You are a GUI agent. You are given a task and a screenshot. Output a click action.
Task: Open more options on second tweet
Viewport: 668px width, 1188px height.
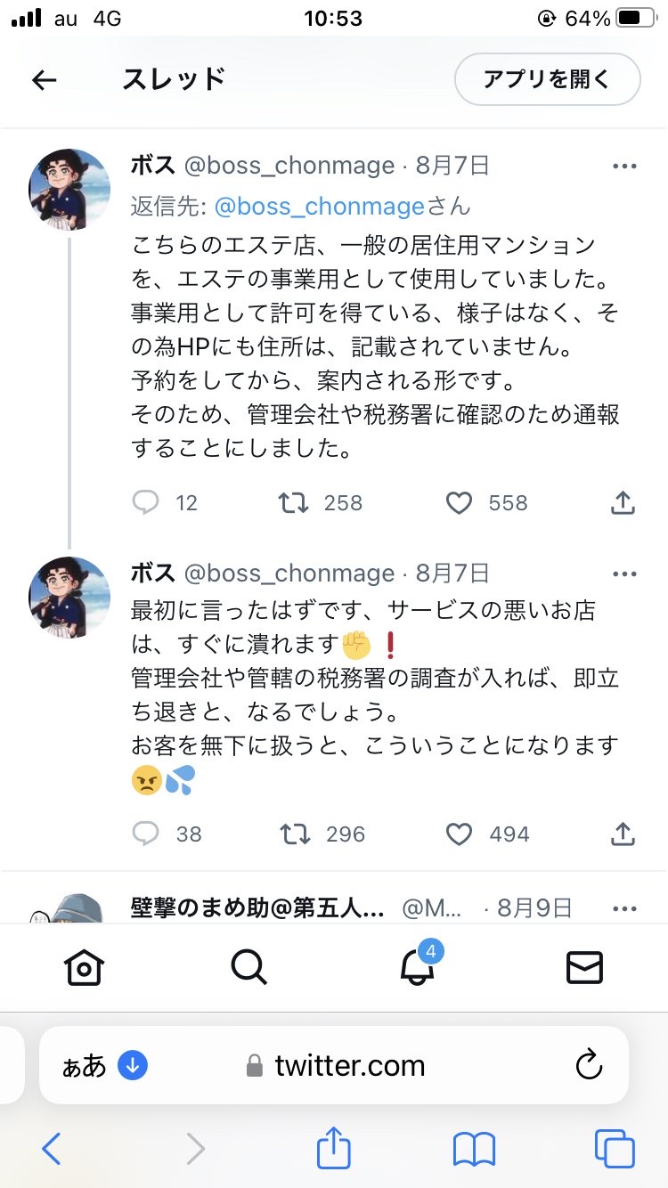pyautogui.click(x=623, y=574)
